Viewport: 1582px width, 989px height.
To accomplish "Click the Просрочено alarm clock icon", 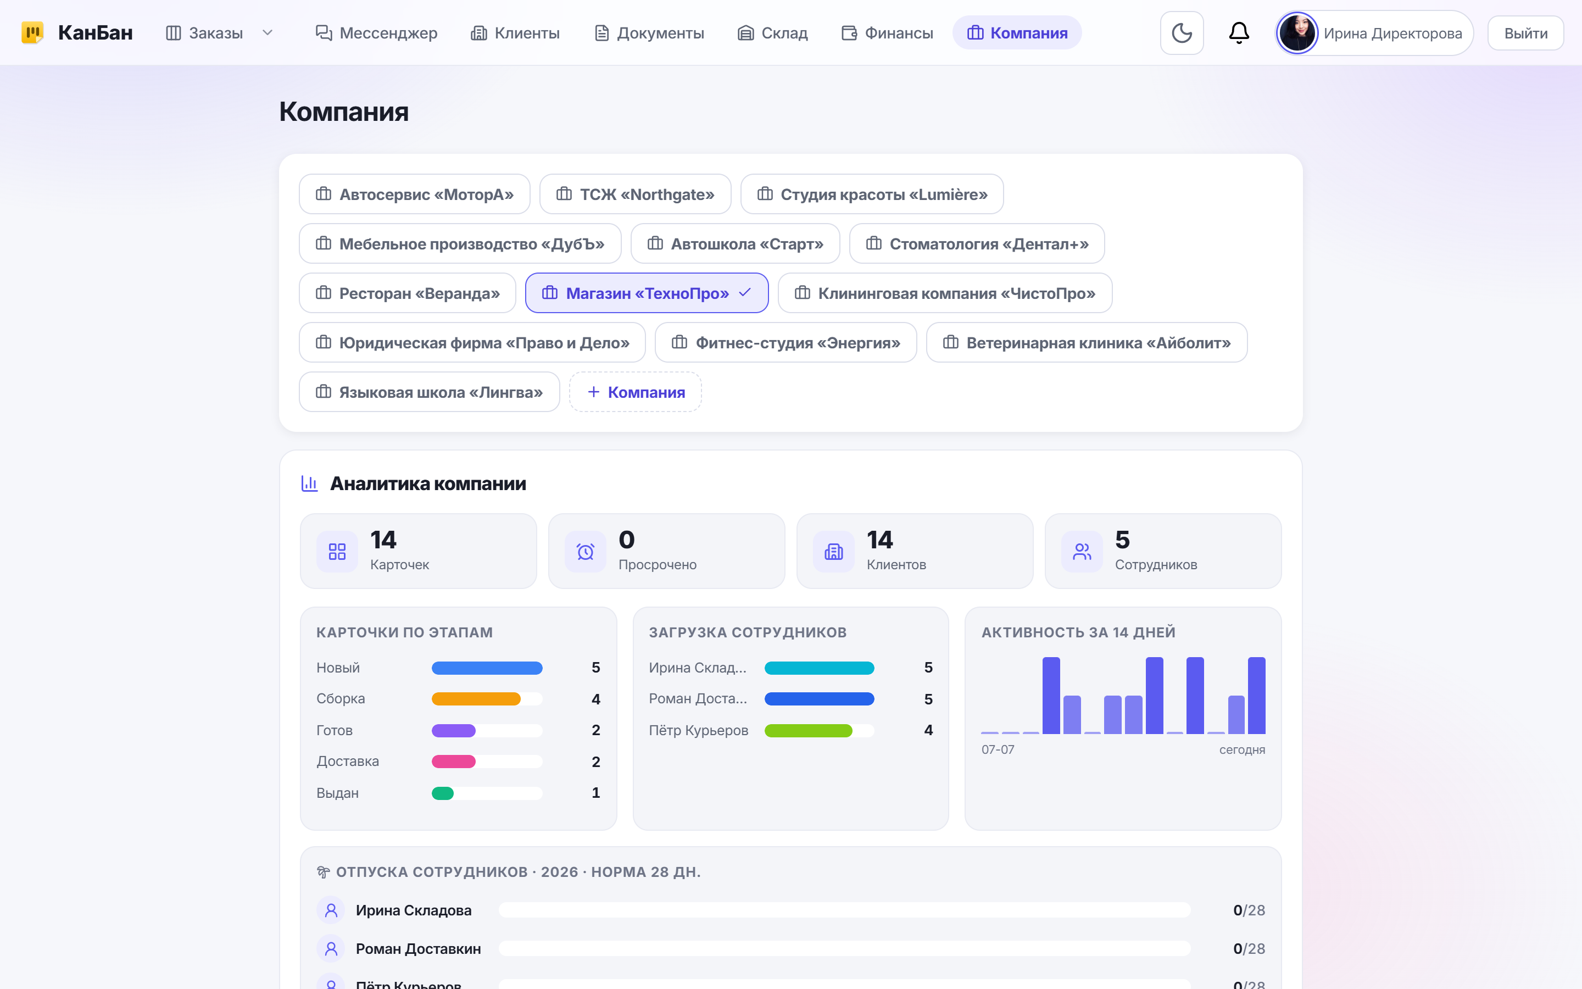I will coord(585,552).
